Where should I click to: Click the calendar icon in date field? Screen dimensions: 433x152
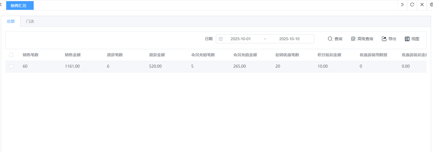(x=221, y=39)
